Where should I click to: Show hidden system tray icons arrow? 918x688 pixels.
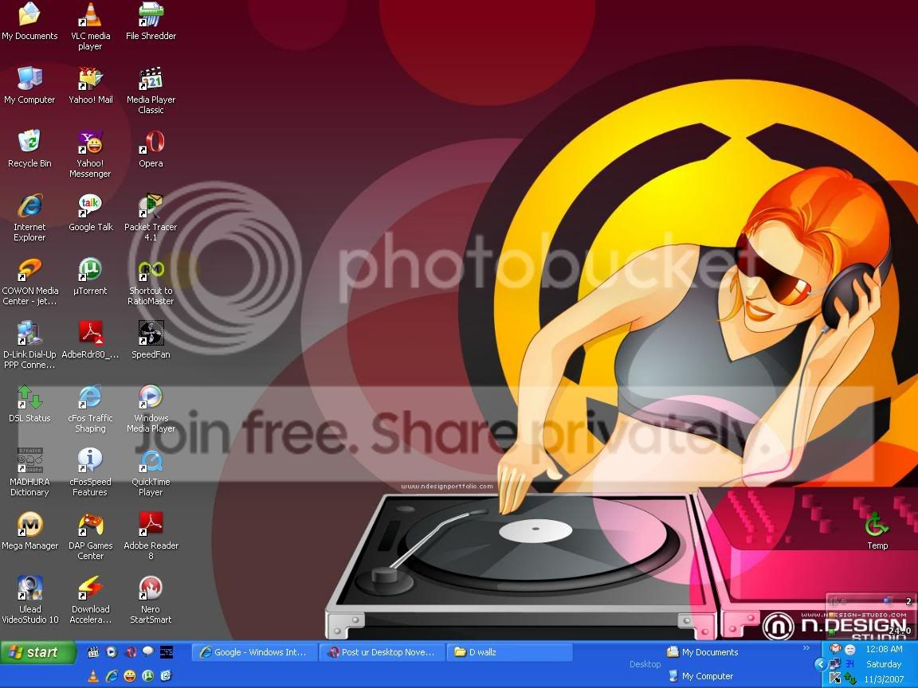tap(820, 664)
